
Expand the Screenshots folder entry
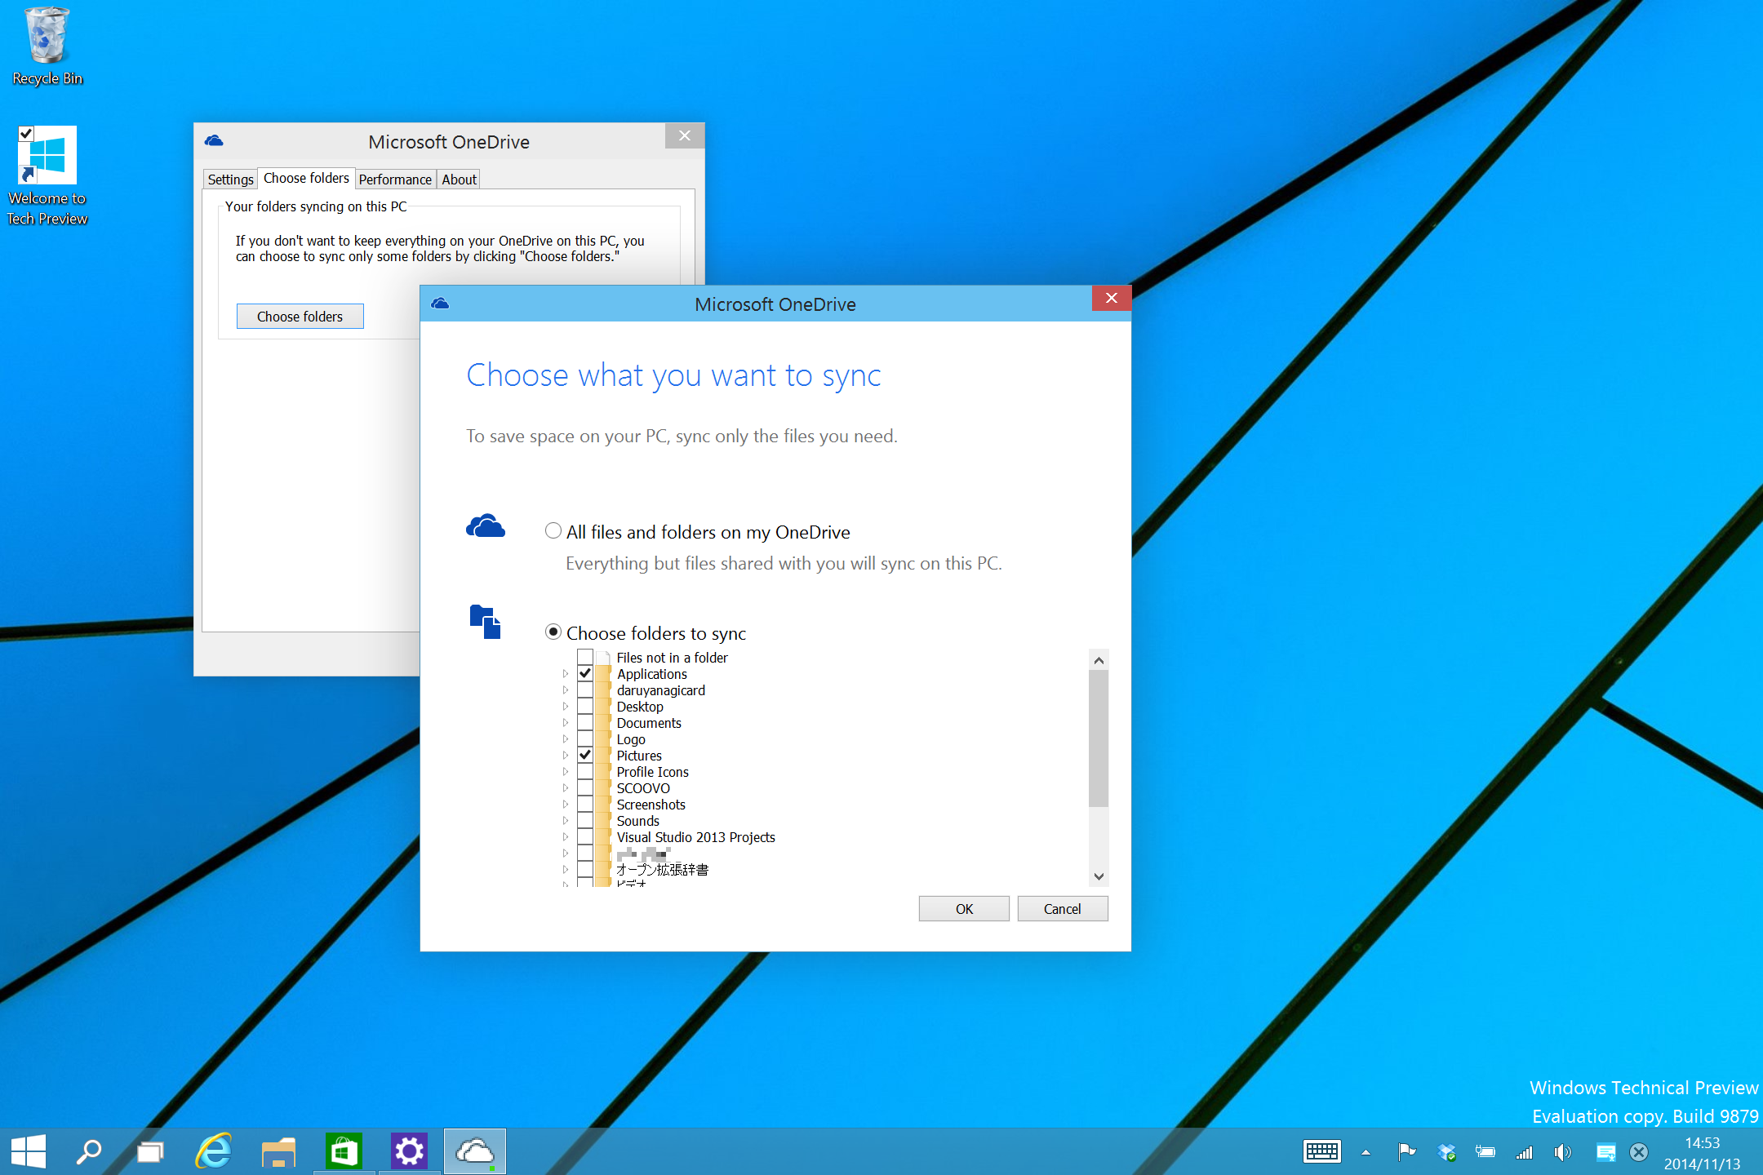tap(566, 804)
